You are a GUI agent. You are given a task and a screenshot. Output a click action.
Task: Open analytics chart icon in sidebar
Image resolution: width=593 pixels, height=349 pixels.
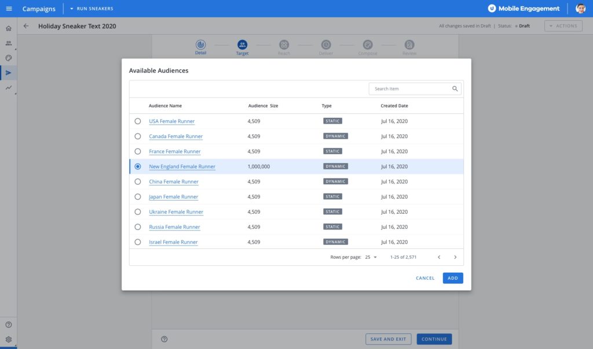8,87
